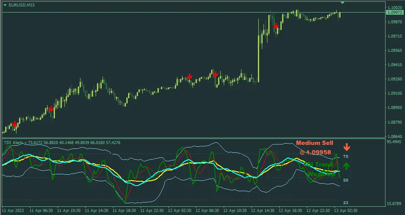Select the level 78 label in TDI panel
Image resolution: width=405 pixels, height=215 pixels.
(346, 157)
